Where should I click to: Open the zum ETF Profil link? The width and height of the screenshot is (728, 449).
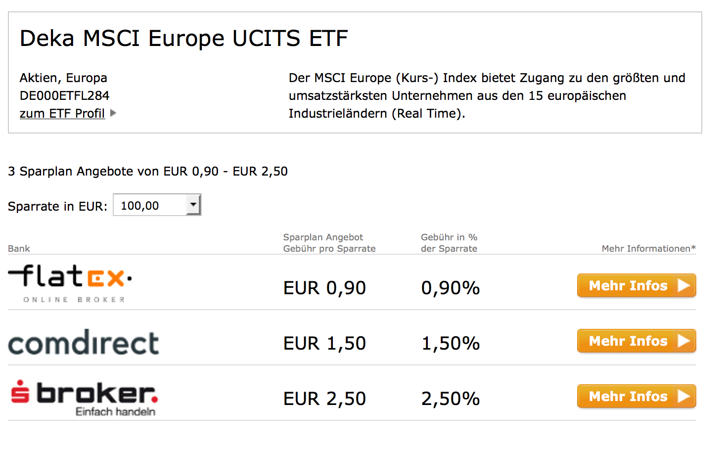click(62, 114)
